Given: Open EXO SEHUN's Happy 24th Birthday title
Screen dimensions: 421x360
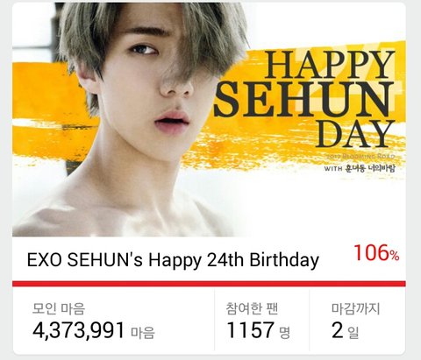Looking at the screenshot, I should tap(173, 259).
